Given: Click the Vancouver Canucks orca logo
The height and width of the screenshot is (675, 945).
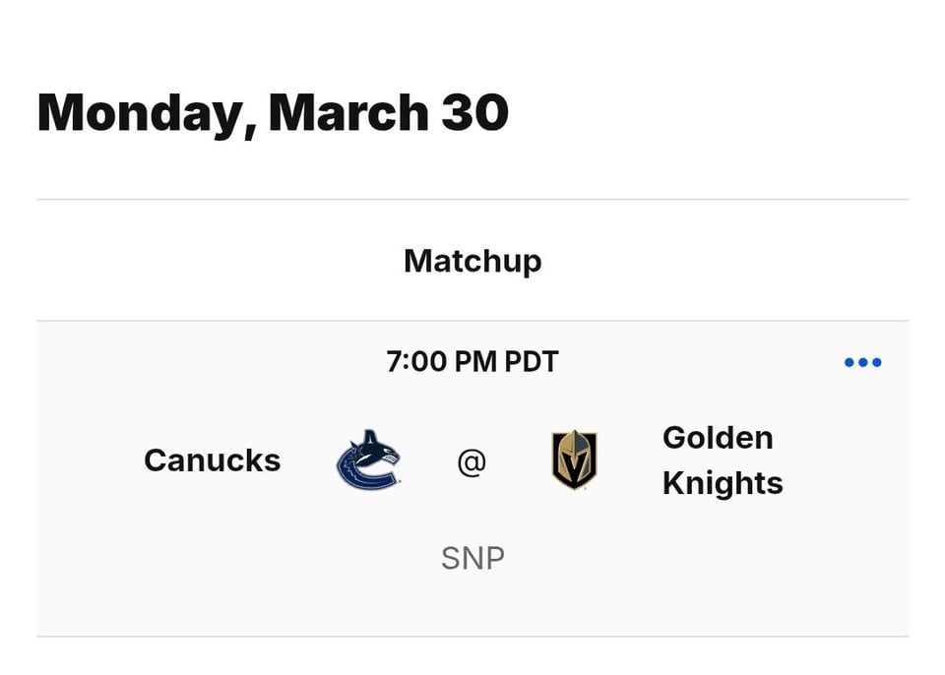Looking at the screenshot, I should click(368, 460).
